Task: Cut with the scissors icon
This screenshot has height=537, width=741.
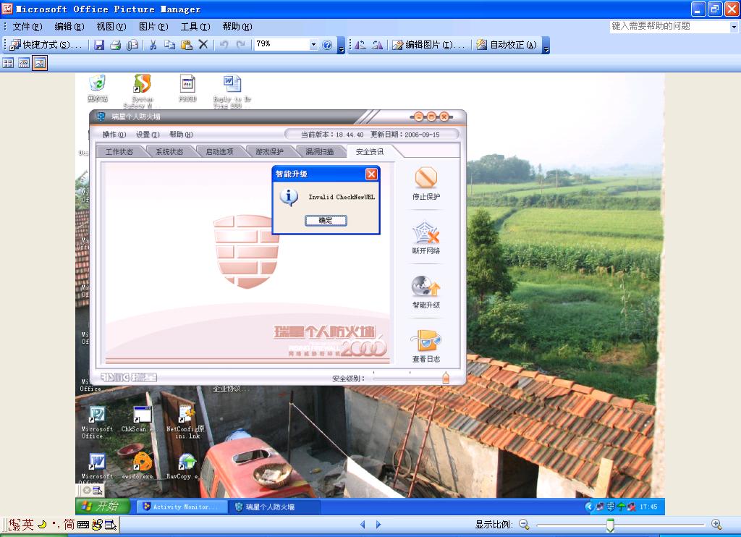Action: pyautogui.click(x=153, y=45)
